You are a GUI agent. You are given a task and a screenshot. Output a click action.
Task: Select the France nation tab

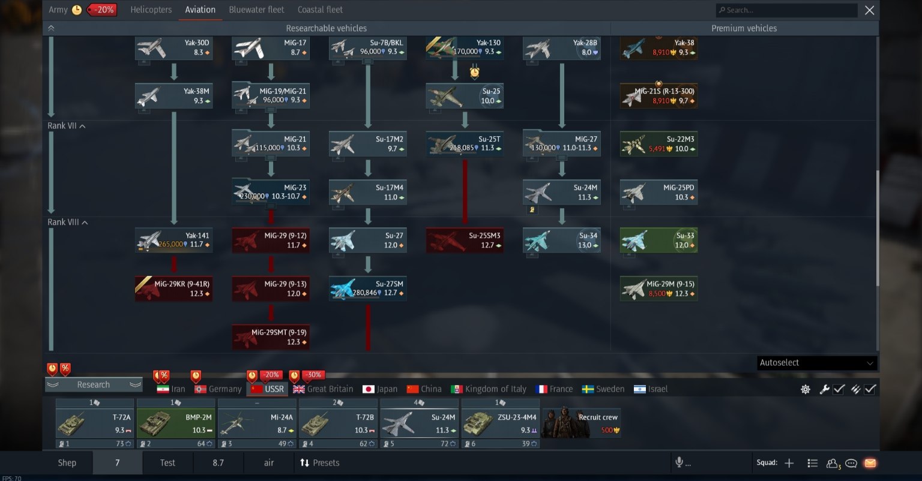pyautogui.click(x=554, y=389)
